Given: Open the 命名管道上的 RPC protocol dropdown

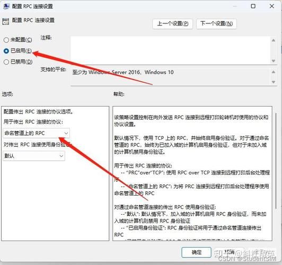Looking at the screenshot, I should click(x=36, y=133).
